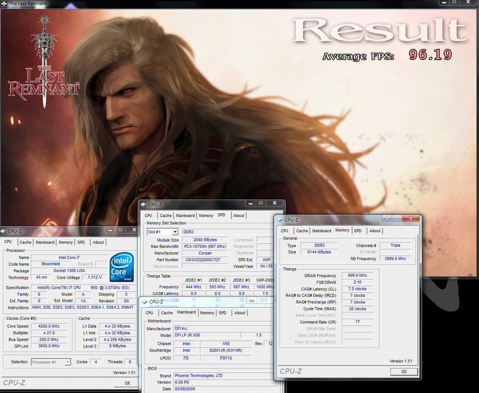Click the BIOS Date 05/08/2009
Image resolution: width=479 pixels, height=393 pixels.
[x=226, y=389]
